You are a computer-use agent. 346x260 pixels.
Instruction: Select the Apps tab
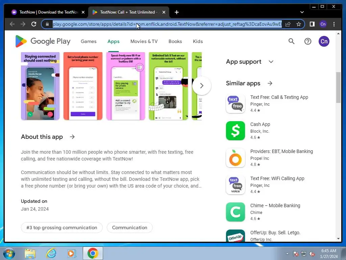click(114, 41)
